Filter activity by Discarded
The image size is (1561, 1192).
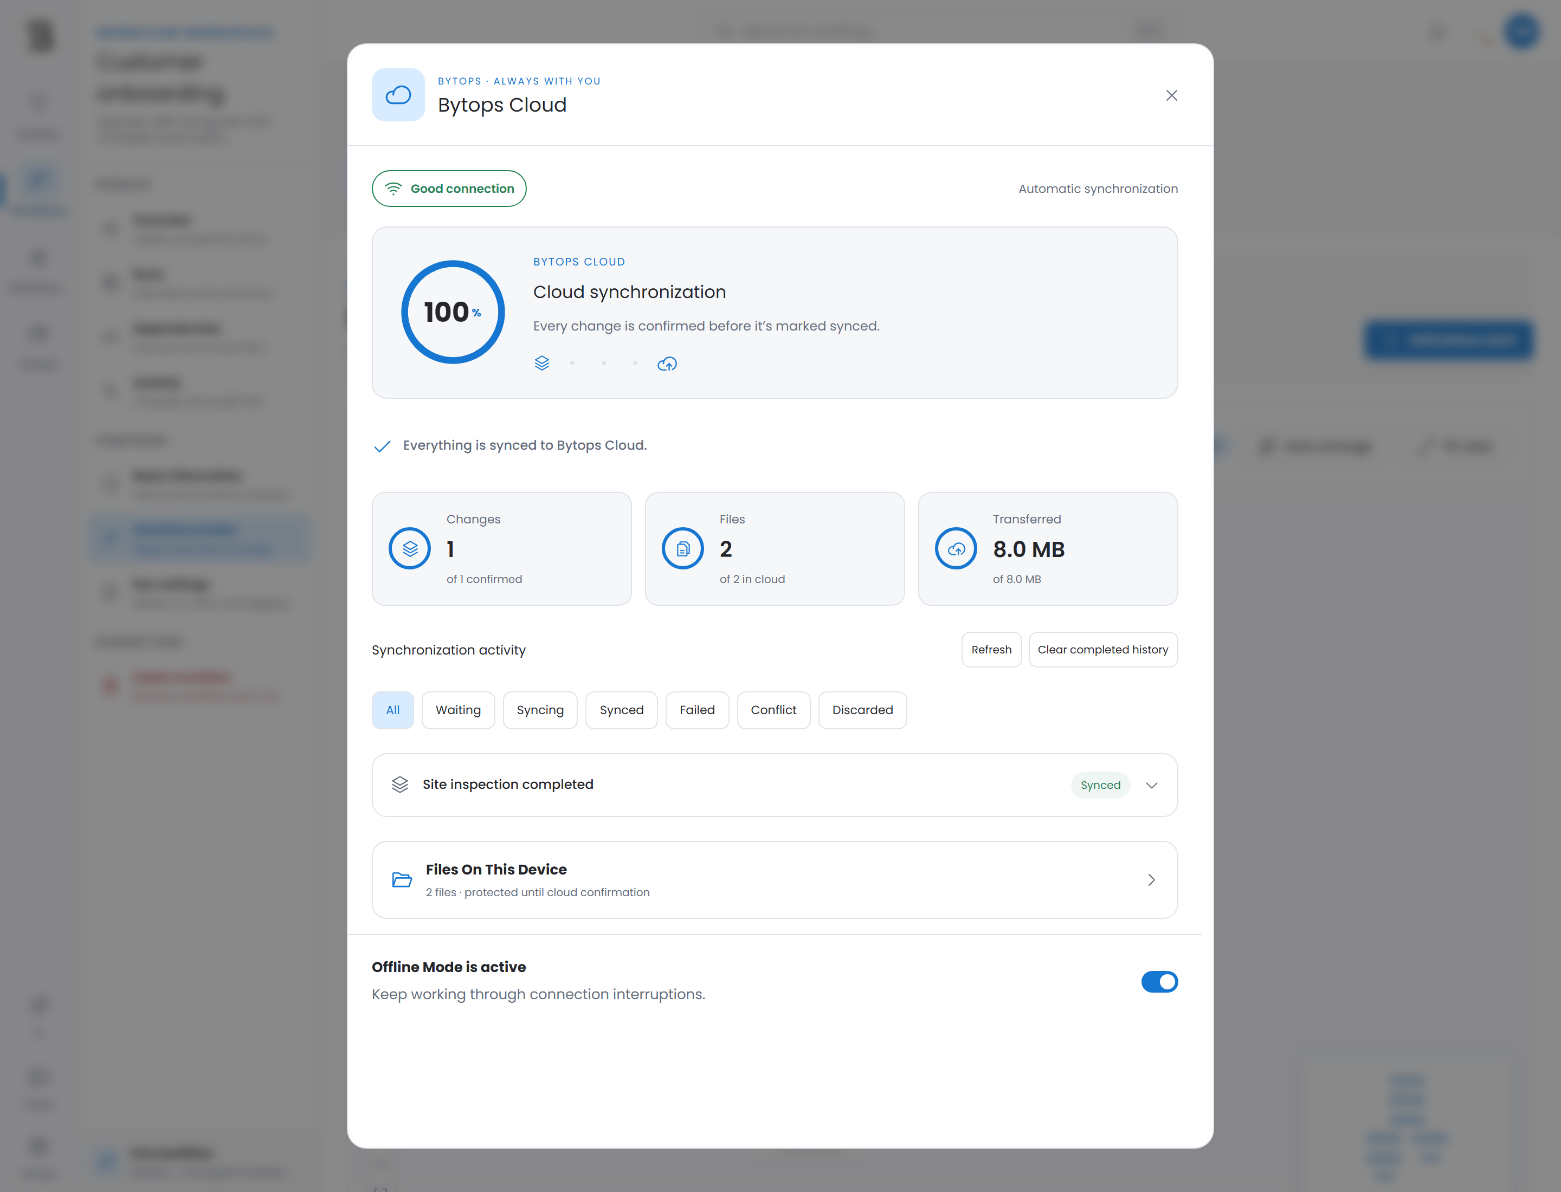(x=862, y=710)
